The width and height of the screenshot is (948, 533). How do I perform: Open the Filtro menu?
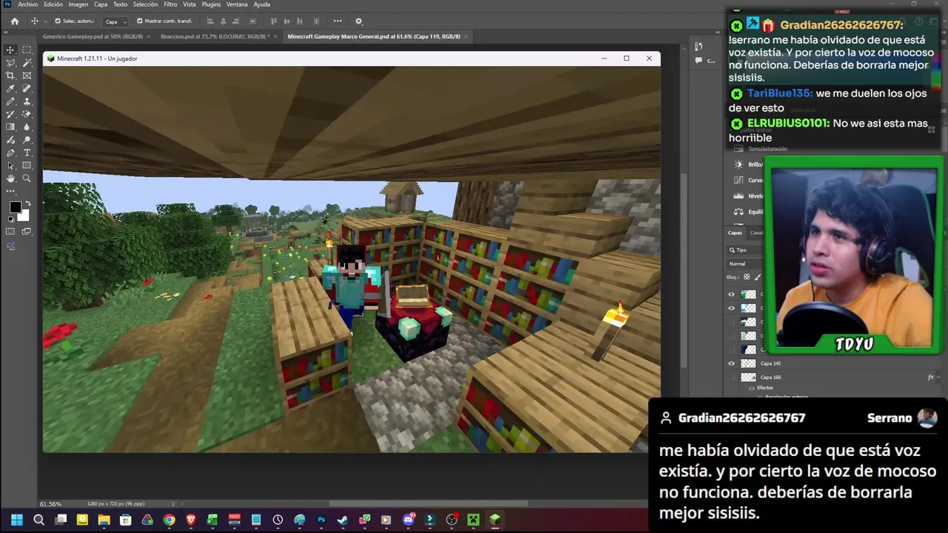click(x=170, y=4)
